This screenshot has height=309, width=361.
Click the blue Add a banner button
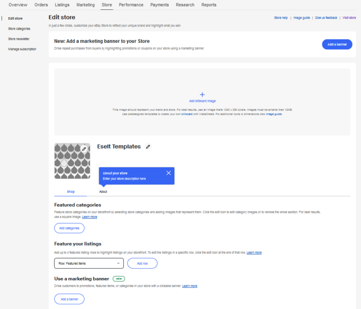point(337,44)
